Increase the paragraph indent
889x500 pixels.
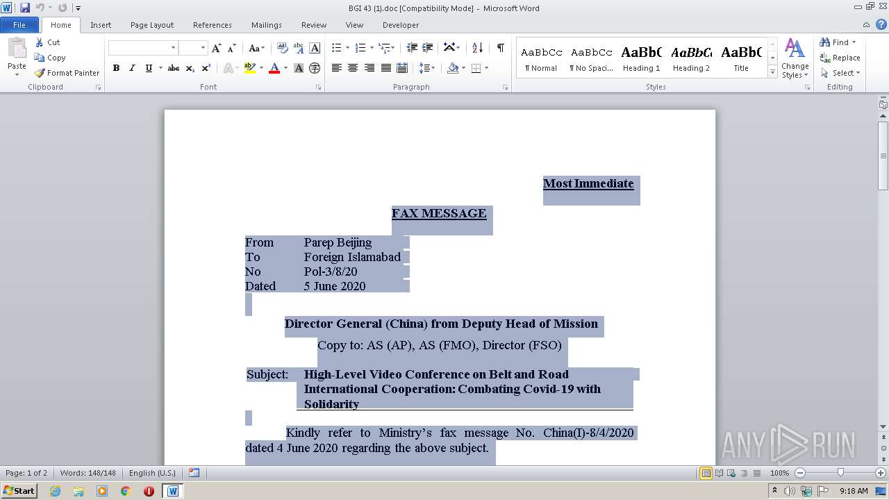(428, 48)
